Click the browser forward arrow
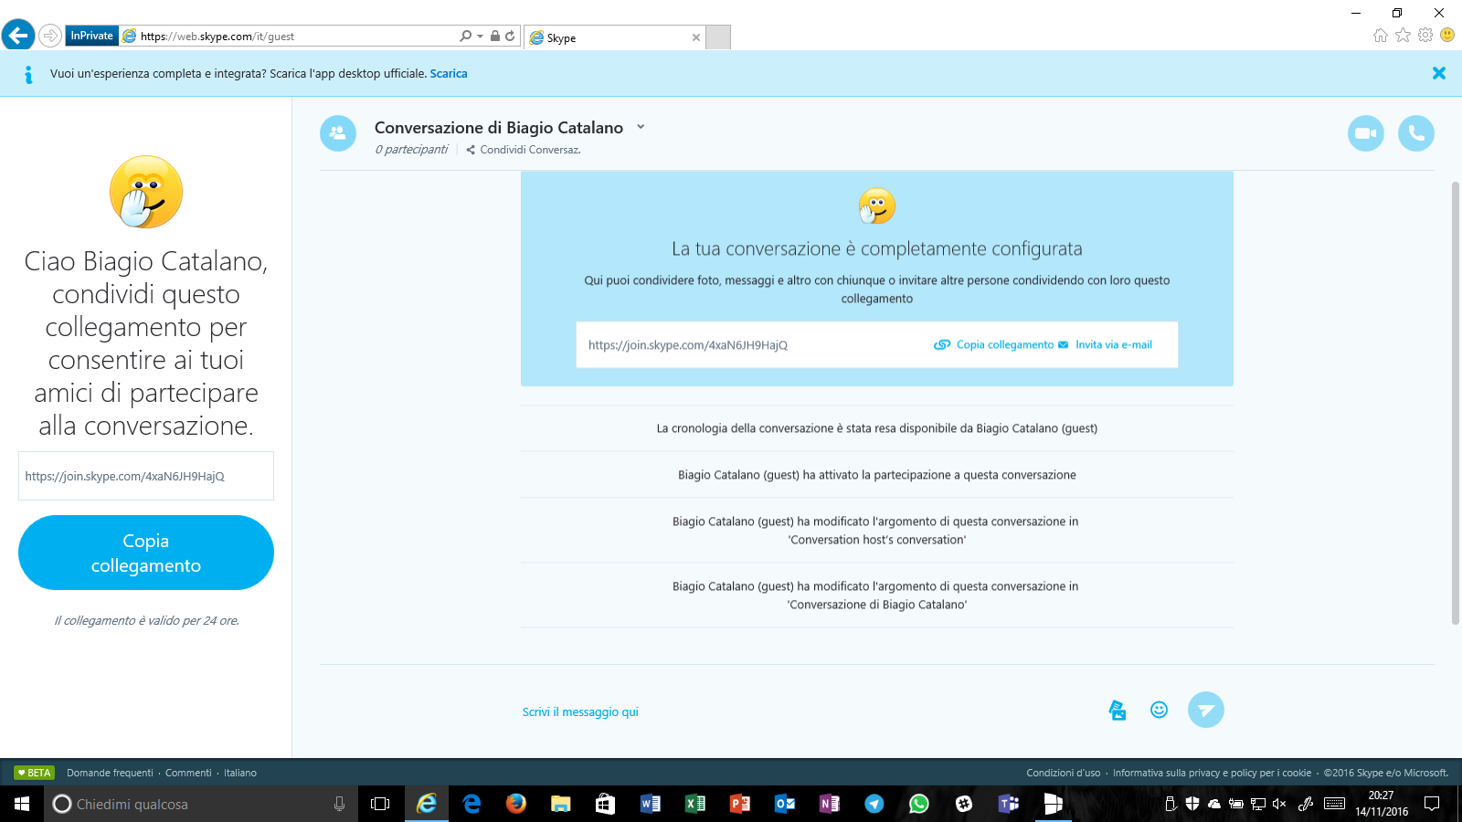The image size is (1462, 822). (x=50, y=36)
